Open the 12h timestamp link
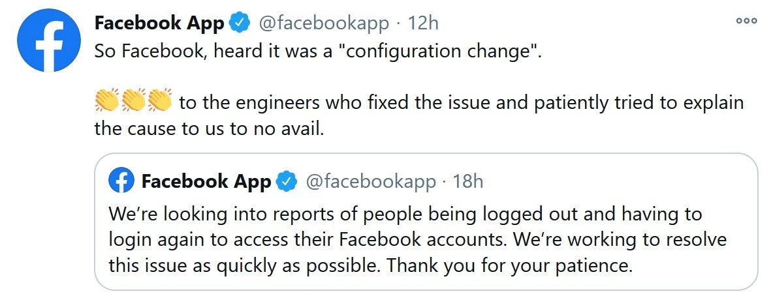Image resolution: width=773 pixels, height=298 pixels. tap(423, 23)
